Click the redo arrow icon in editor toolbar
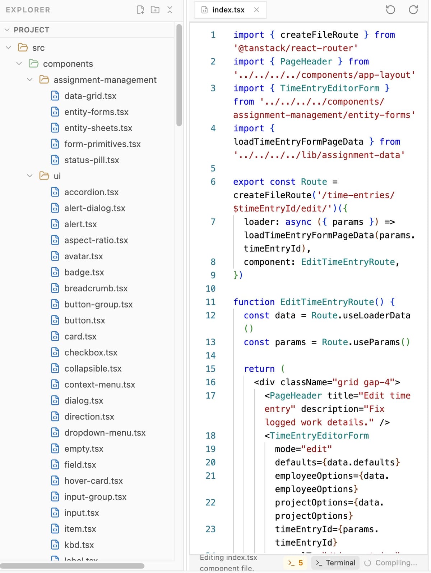Screen dimensions: 431x573 (x=413, y=10)
